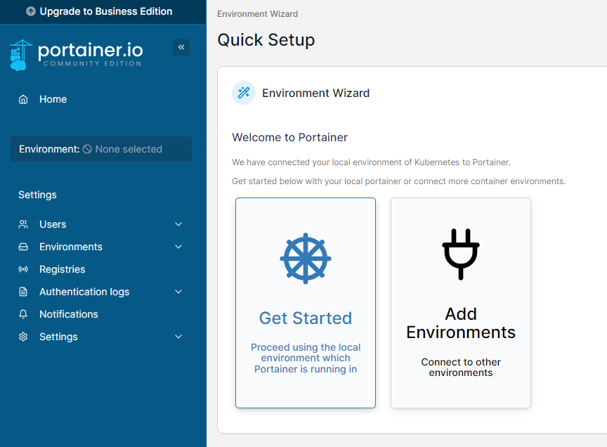Click the Registries radio-wave icon

click(23, 269)
